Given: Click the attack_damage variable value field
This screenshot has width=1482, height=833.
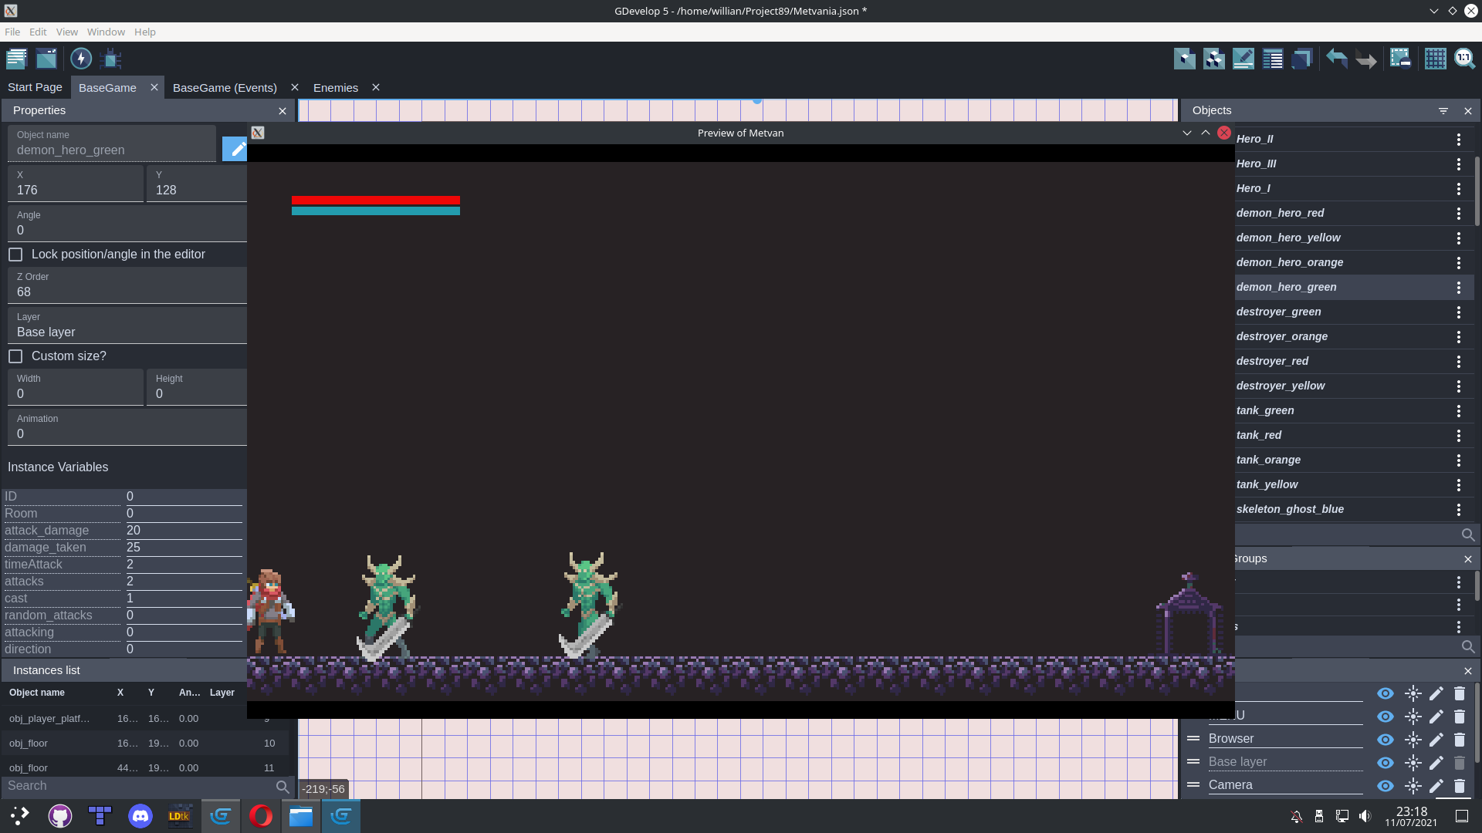Looking at the screenshot, I should [x=184, y=531].
